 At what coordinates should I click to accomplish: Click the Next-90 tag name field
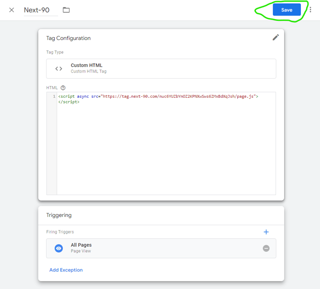(40, 10)
